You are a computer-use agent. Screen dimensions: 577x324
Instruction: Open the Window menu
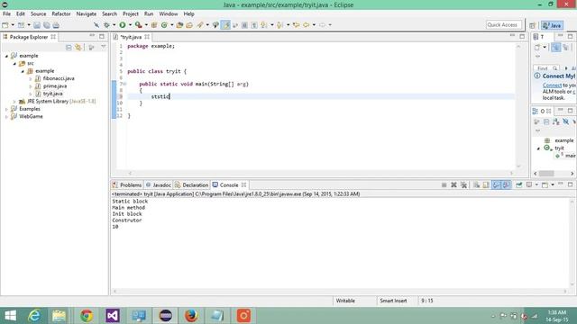click(169, 14)
